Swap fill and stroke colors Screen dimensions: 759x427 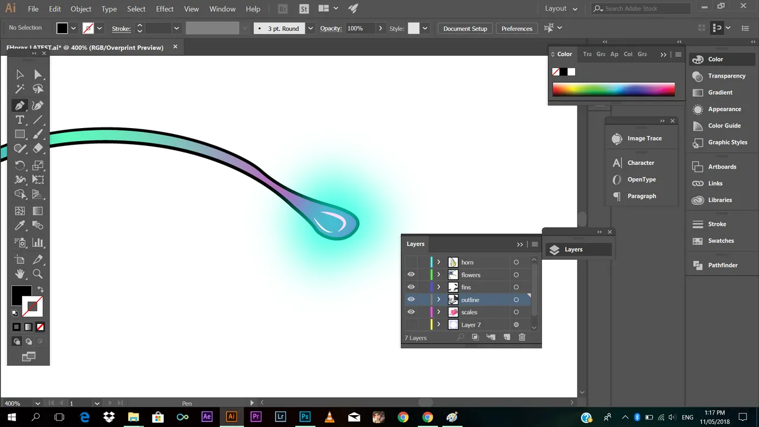(x=40, y=290)
